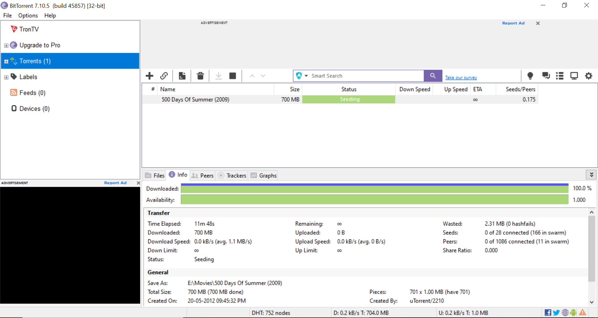
Task: Expand the Labels tree node
Action: click(x=6, y=77)
